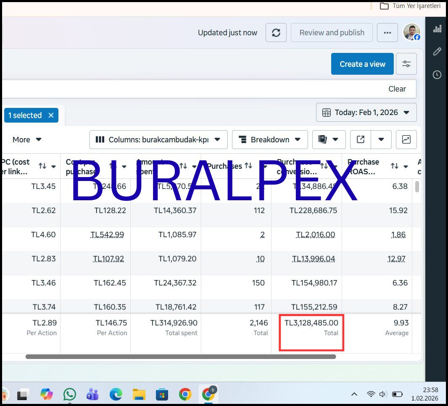This screenshot has height=406, width=448.
Task: Open the line chart view icon
Action: click(406, 139)
